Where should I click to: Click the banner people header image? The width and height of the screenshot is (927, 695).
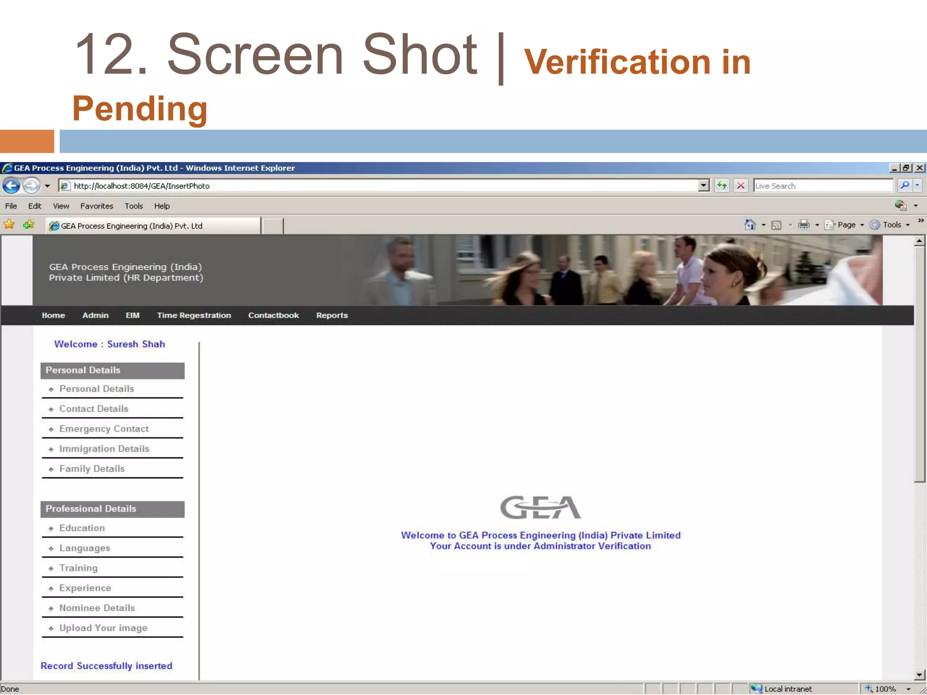(457, 270)
